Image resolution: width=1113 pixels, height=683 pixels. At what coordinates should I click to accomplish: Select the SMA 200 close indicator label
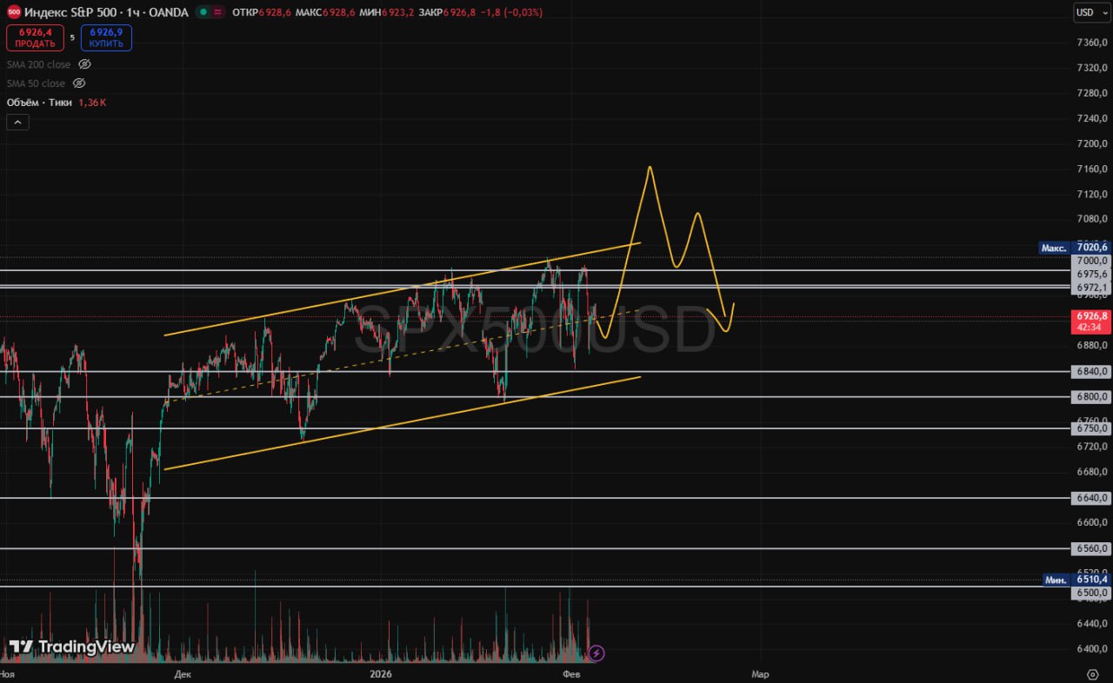tap(39, 64)
